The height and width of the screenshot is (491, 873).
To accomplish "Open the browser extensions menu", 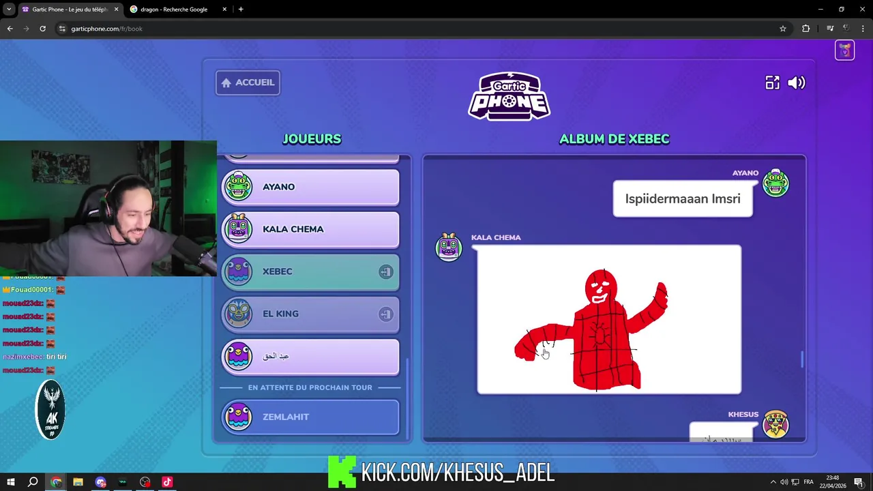I will coord(806,29).
